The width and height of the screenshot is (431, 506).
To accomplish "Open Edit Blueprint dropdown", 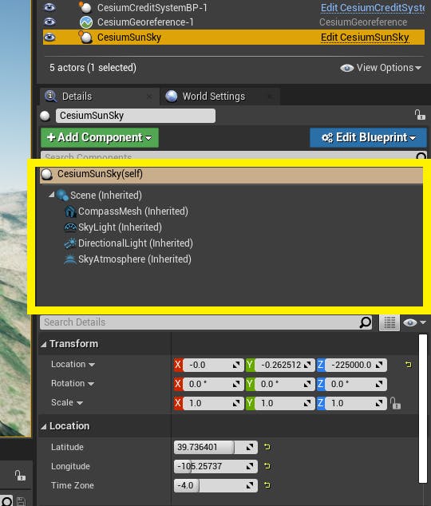I will [368, 138].
